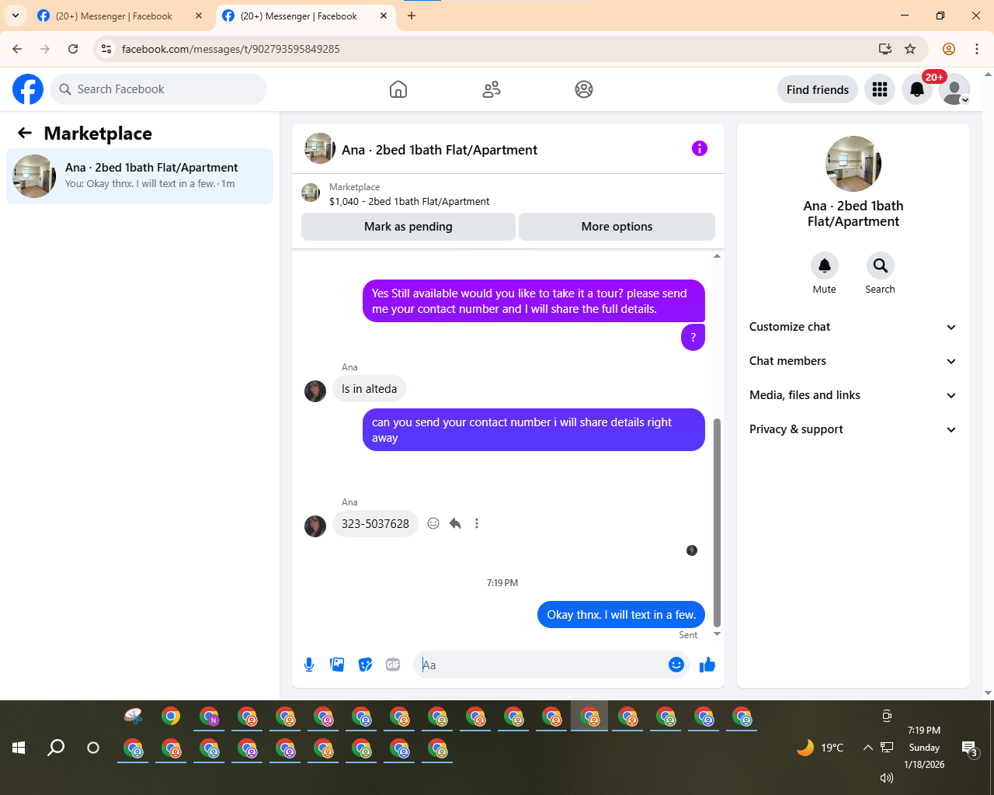Open the Facebook logo home link
Image resolution: width=994 pixels, height=795 pixels.
28,89
